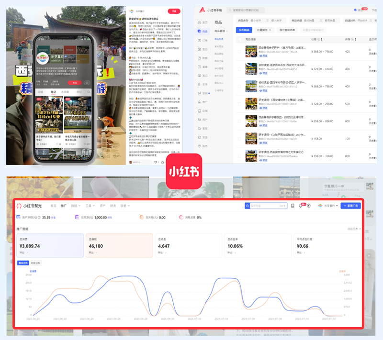This screenshot has height=340, width=383.
Task: Expand the 学堂 menu in 聚光 nav
Action: 125,206
